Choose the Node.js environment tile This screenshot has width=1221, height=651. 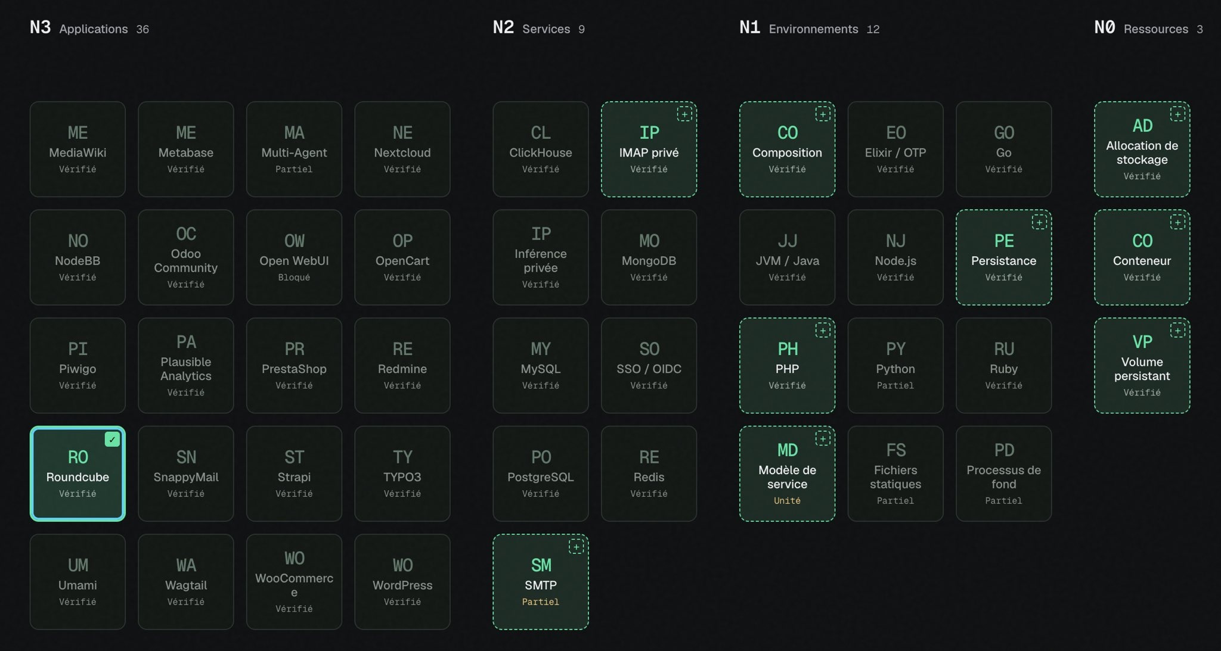click(895, 257)
